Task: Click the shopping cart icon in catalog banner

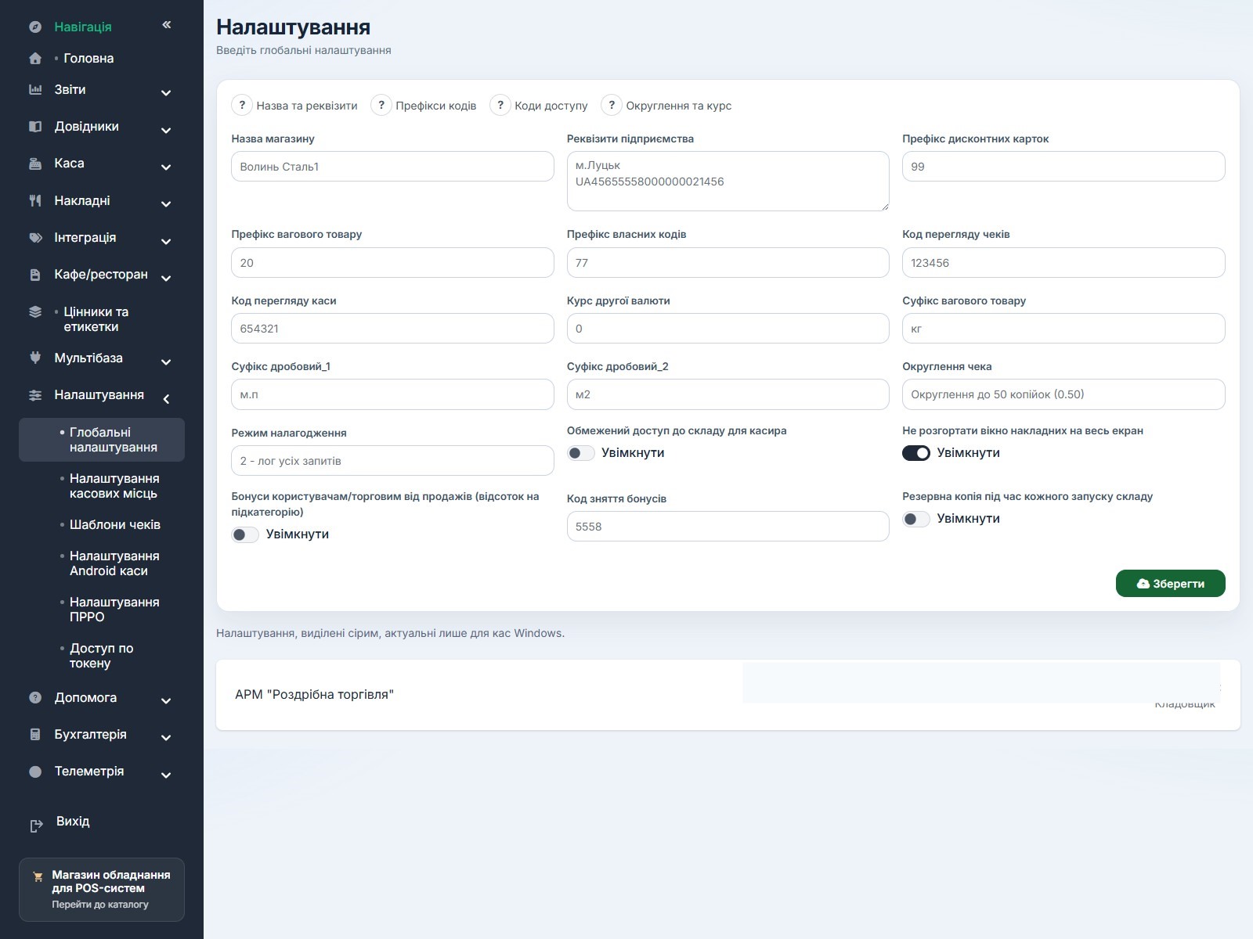Action: pyautogui.click(x=38, y=877)
